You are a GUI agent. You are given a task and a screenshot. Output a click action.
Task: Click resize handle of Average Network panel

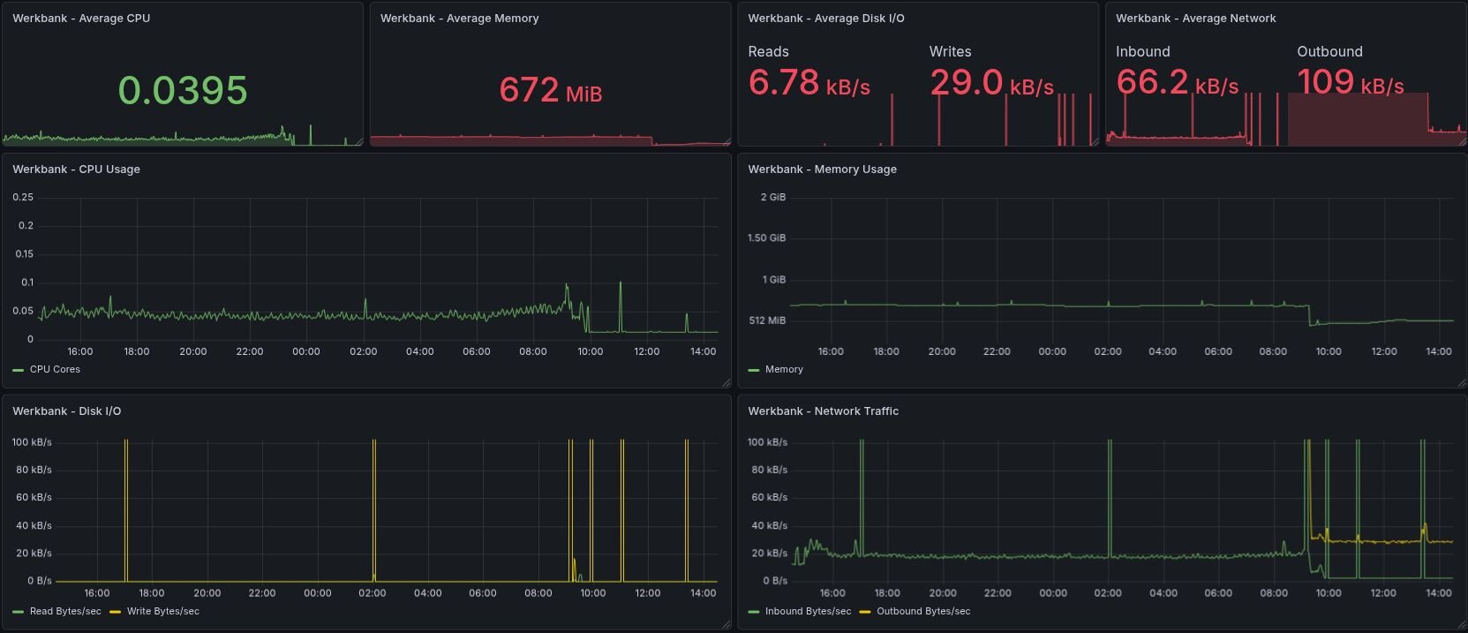(1462, 141)
